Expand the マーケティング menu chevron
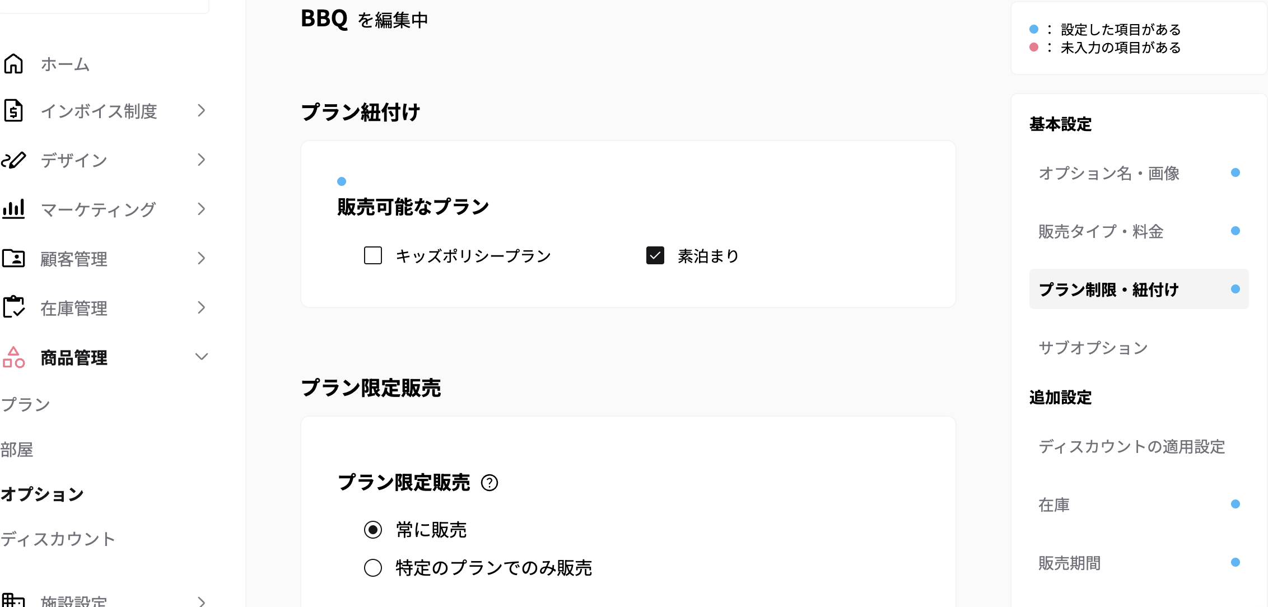1268x607 pixels. click(x=200, y=209)
